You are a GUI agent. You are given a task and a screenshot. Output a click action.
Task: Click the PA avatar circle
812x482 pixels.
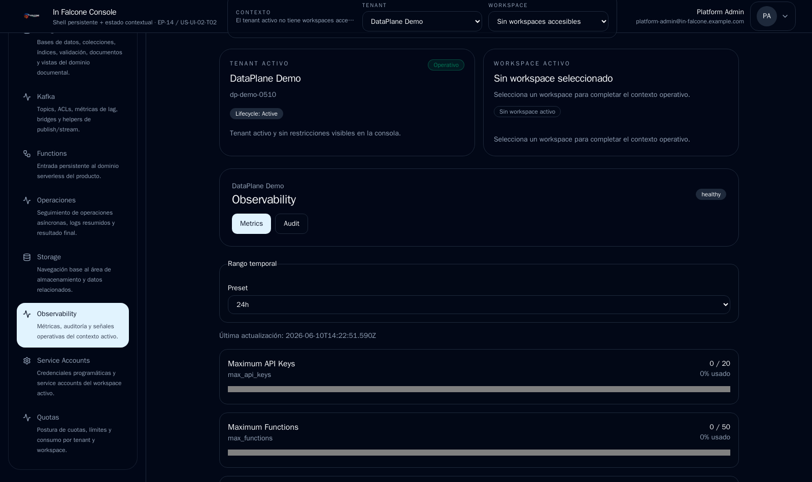(x=767, y=16)
